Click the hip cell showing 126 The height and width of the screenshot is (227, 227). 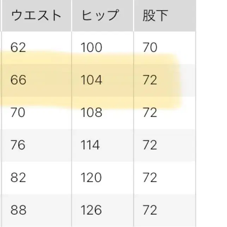91,210
